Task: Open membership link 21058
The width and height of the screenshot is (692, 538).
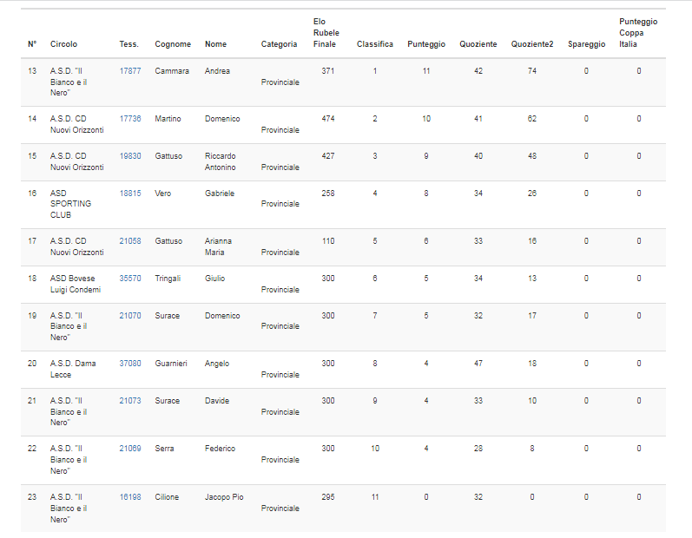Action: pos(130,241)
